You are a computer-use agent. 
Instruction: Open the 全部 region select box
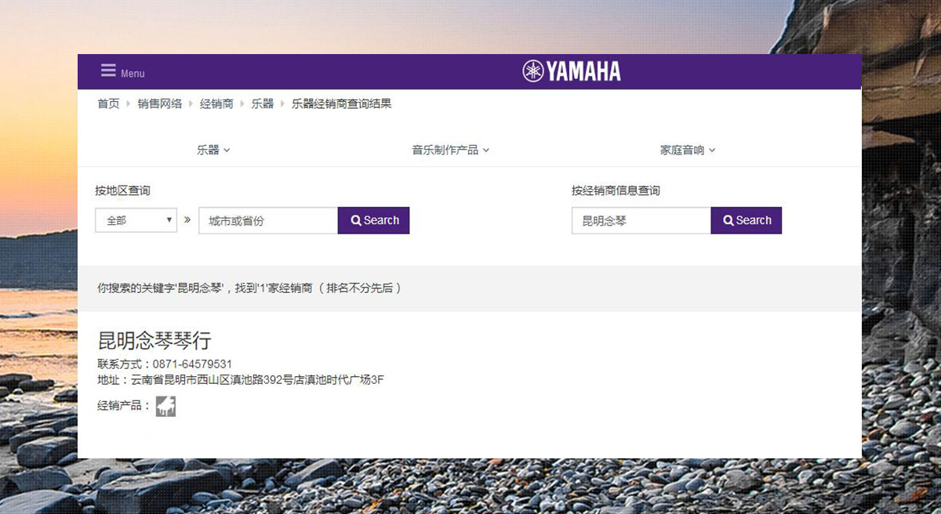click(x=136, y=220)
